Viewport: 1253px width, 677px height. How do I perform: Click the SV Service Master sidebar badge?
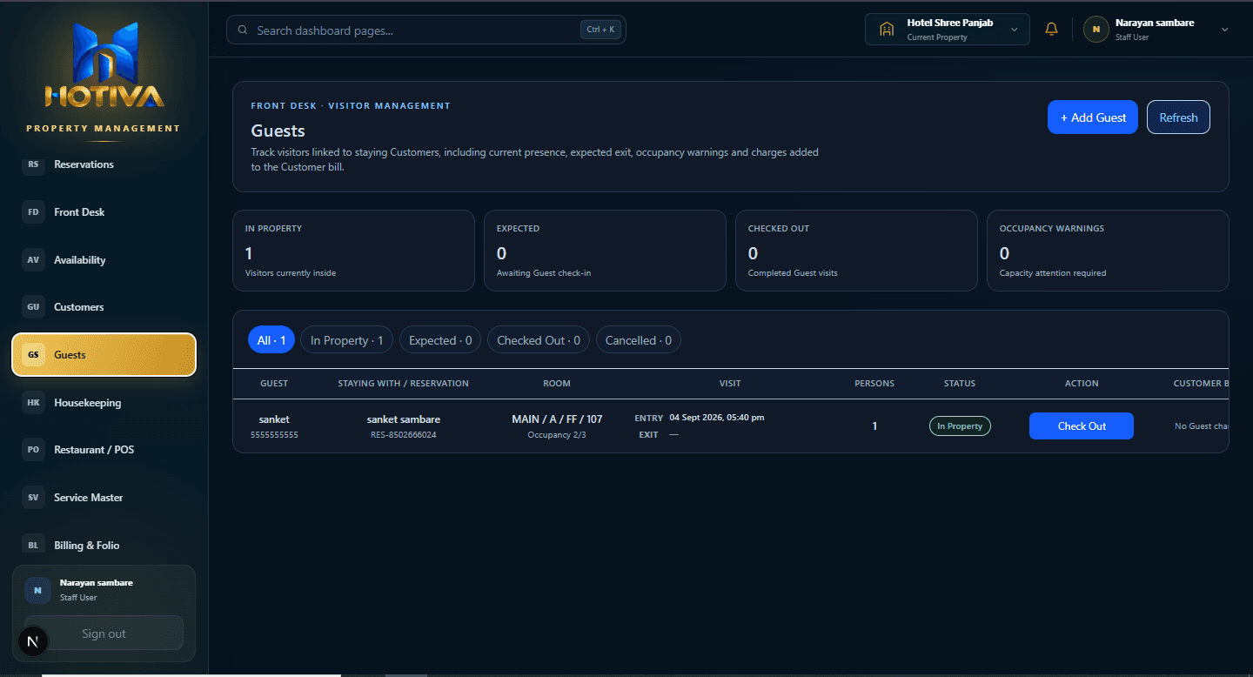tap(33, 498)
